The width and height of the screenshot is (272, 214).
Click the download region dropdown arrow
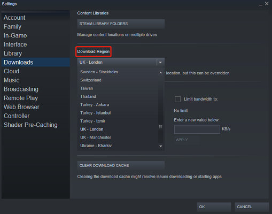click(x=160, y=63)
